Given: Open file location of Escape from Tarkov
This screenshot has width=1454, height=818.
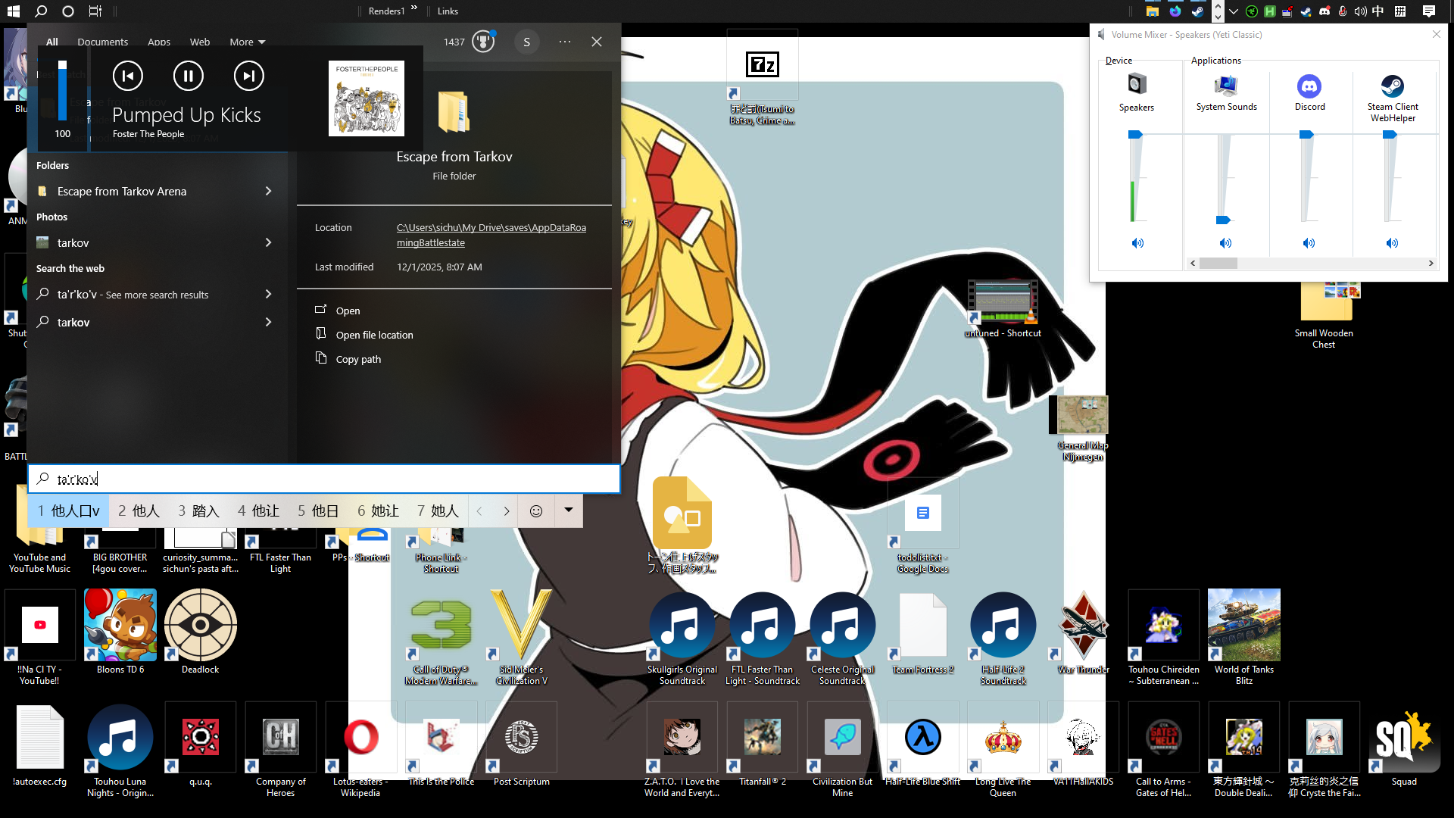Looking at the screenshot, I should (x=374, y=336).
